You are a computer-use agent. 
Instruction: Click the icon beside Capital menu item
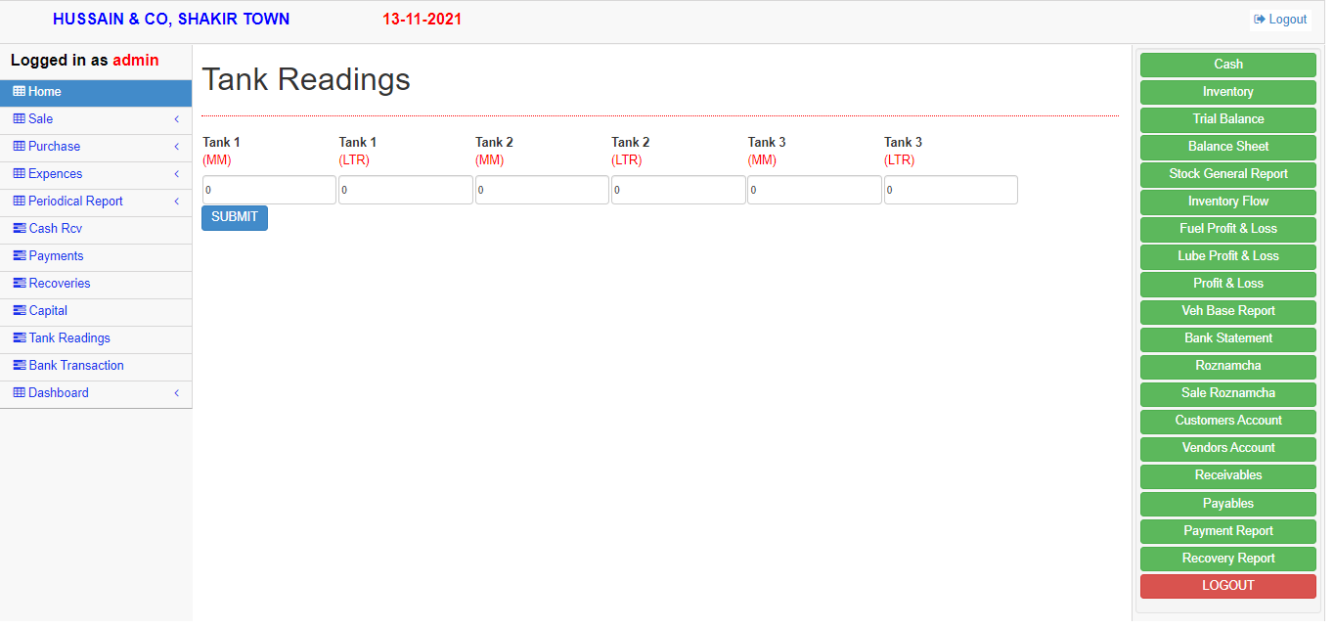pyautogui.click(x=20, y=311)
